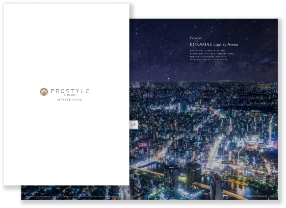
Task: Click the small KURAMAE text under the wordmark
Action: point(70,95)
